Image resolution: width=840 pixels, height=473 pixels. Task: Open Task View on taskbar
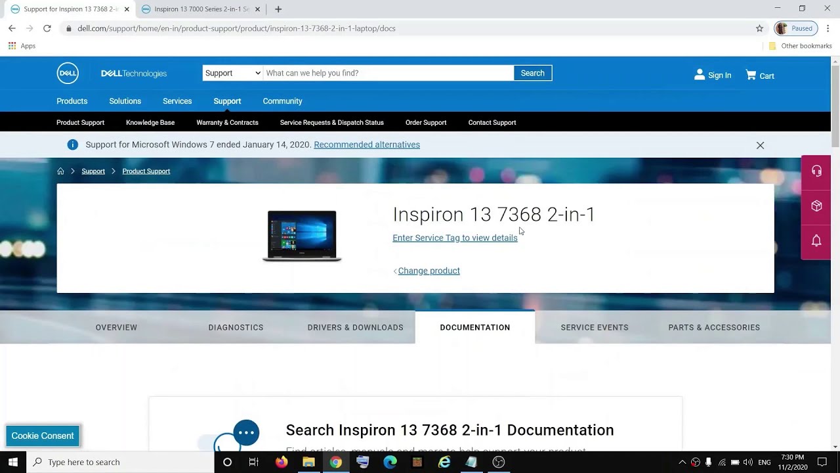[x=254, y=462]
